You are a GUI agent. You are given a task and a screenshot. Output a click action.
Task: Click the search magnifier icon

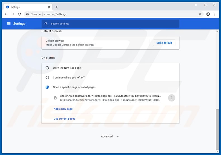coord(46,24)
